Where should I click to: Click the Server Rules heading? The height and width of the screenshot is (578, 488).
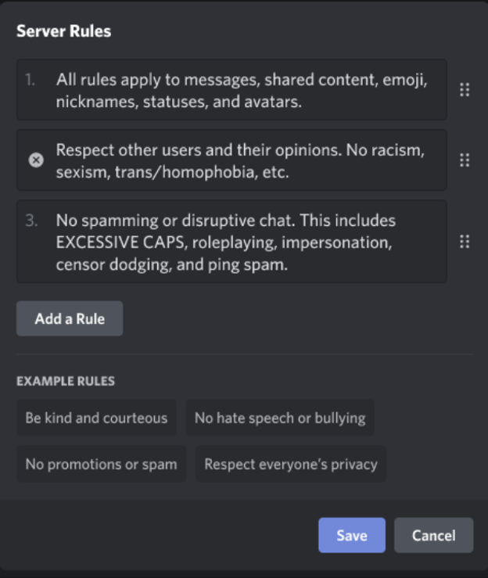[64, 31]
